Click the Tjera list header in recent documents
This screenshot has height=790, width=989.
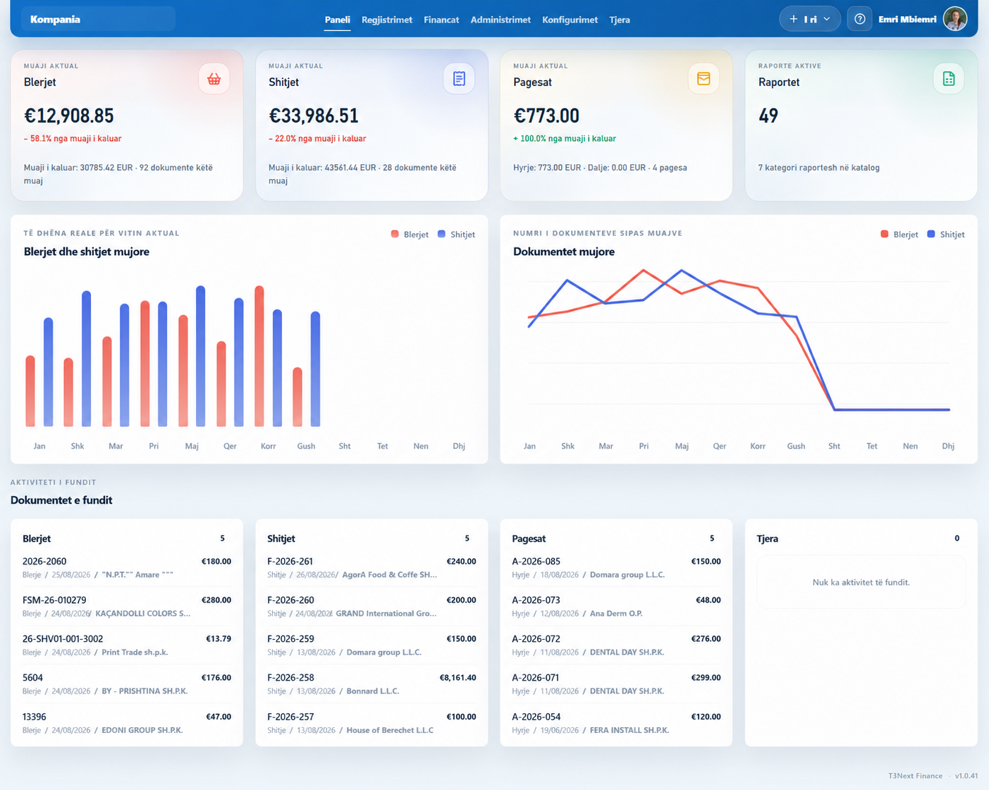click(768, 538)
